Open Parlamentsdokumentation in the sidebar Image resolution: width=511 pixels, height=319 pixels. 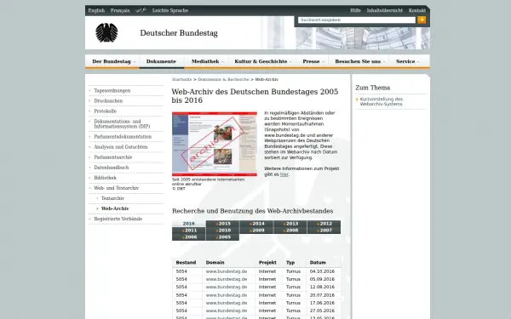coord(123,137)
